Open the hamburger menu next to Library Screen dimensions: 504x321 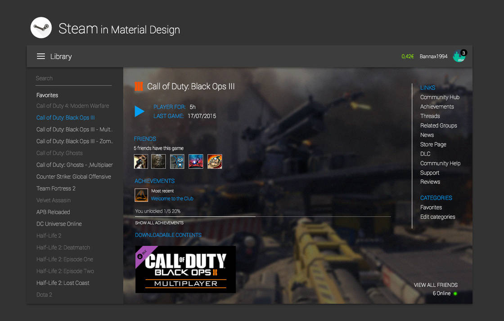41,57
